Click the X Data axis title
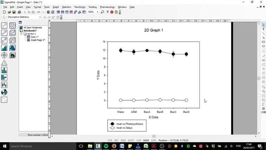 153,117
